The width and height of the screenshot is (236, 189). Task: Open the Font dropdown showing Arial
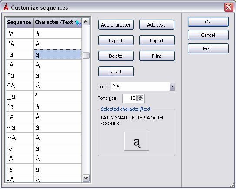click(x=172, y=86)
